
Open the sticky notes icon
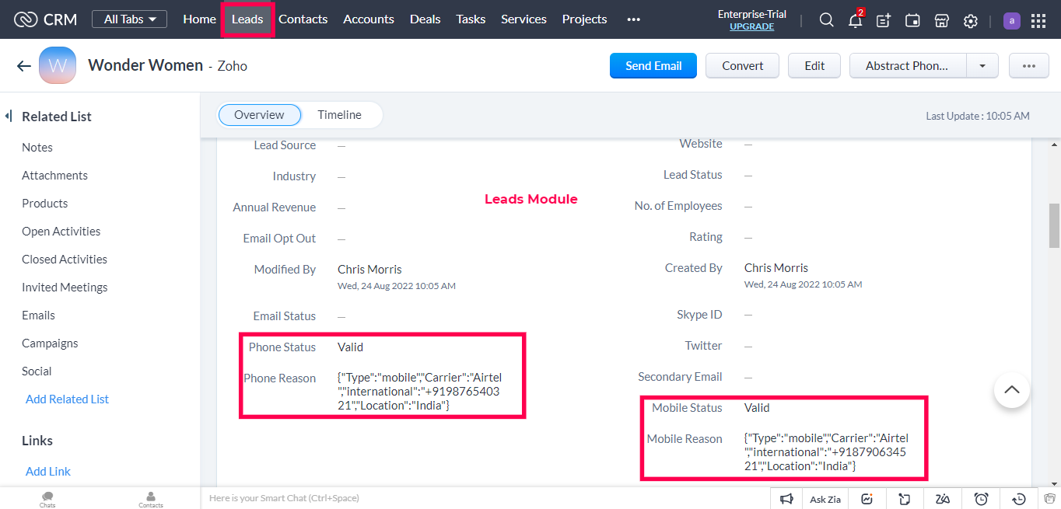[905, 499]
